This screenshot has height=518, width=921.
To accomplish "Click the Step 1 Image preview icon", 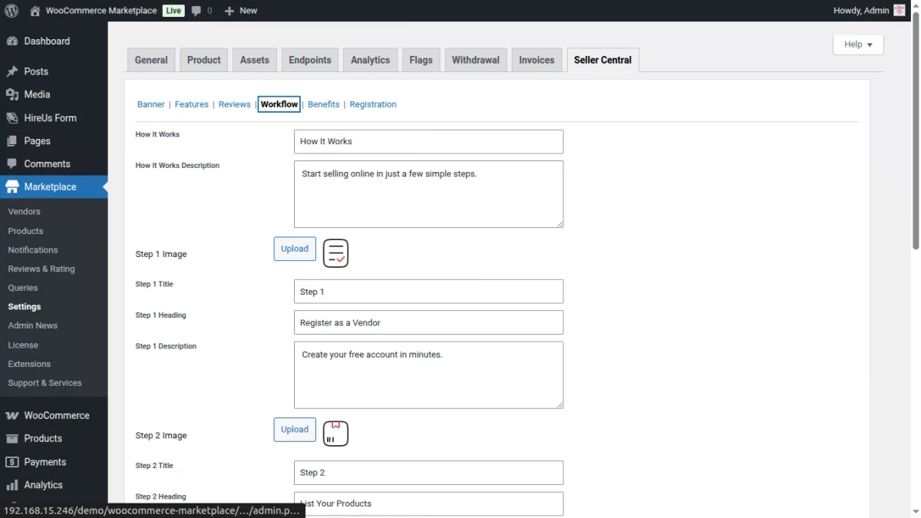I will (335, 252).
